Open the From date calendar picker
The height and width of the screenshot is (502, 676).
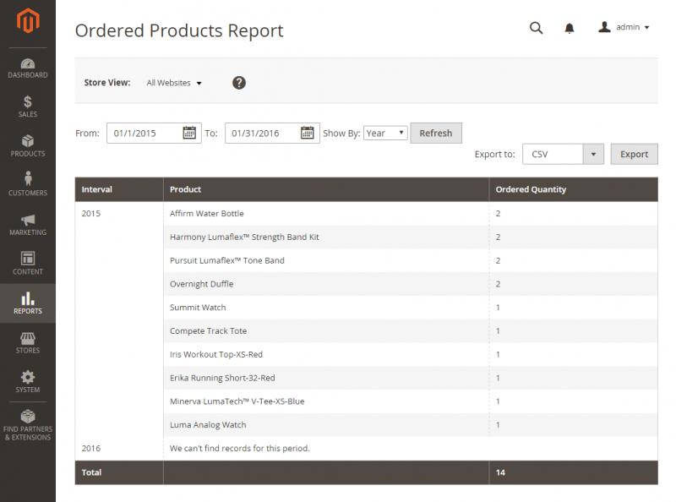click(x=189, y=133)
